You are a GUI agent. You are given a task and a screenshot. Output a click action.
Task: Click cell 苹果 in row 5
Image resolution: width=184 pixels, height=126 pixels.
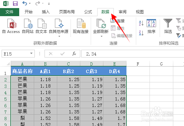(22, 99)
